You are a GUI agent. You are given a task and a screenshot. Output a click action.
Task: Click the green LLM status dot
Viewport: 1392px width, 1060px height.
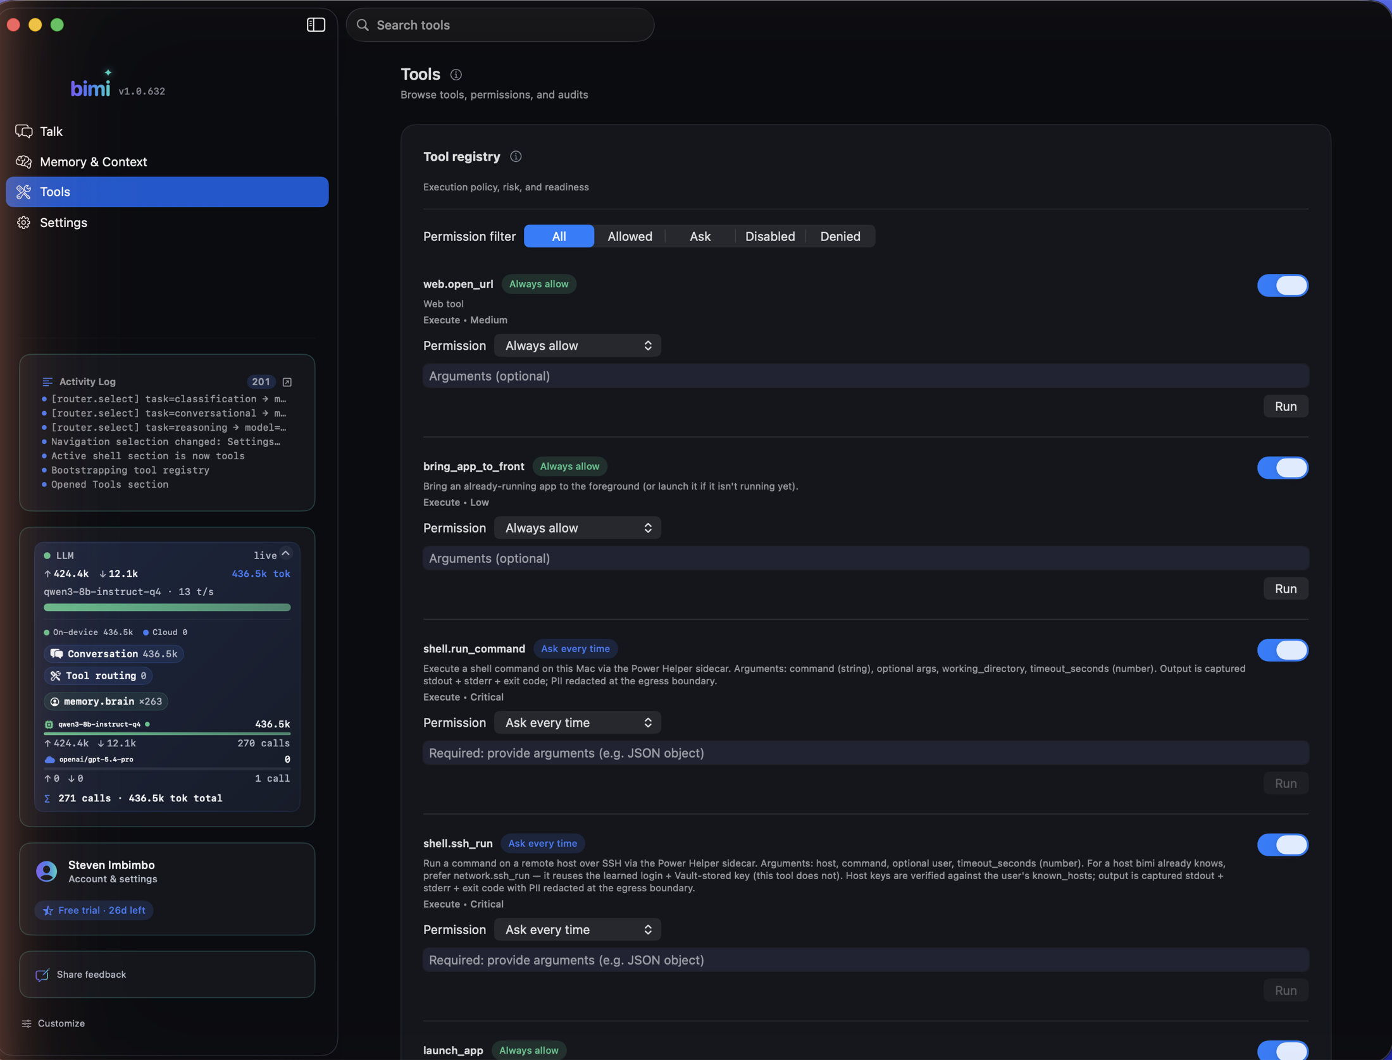47,555
